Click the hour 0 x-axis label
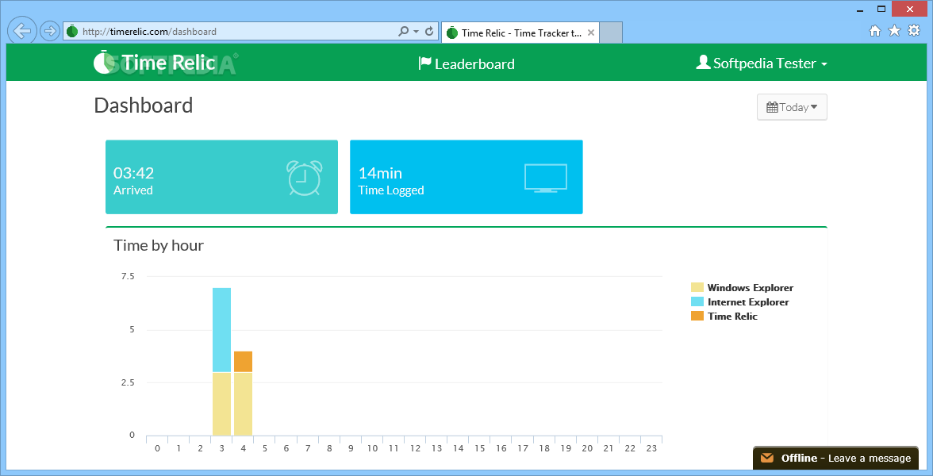 pos(157,449)
